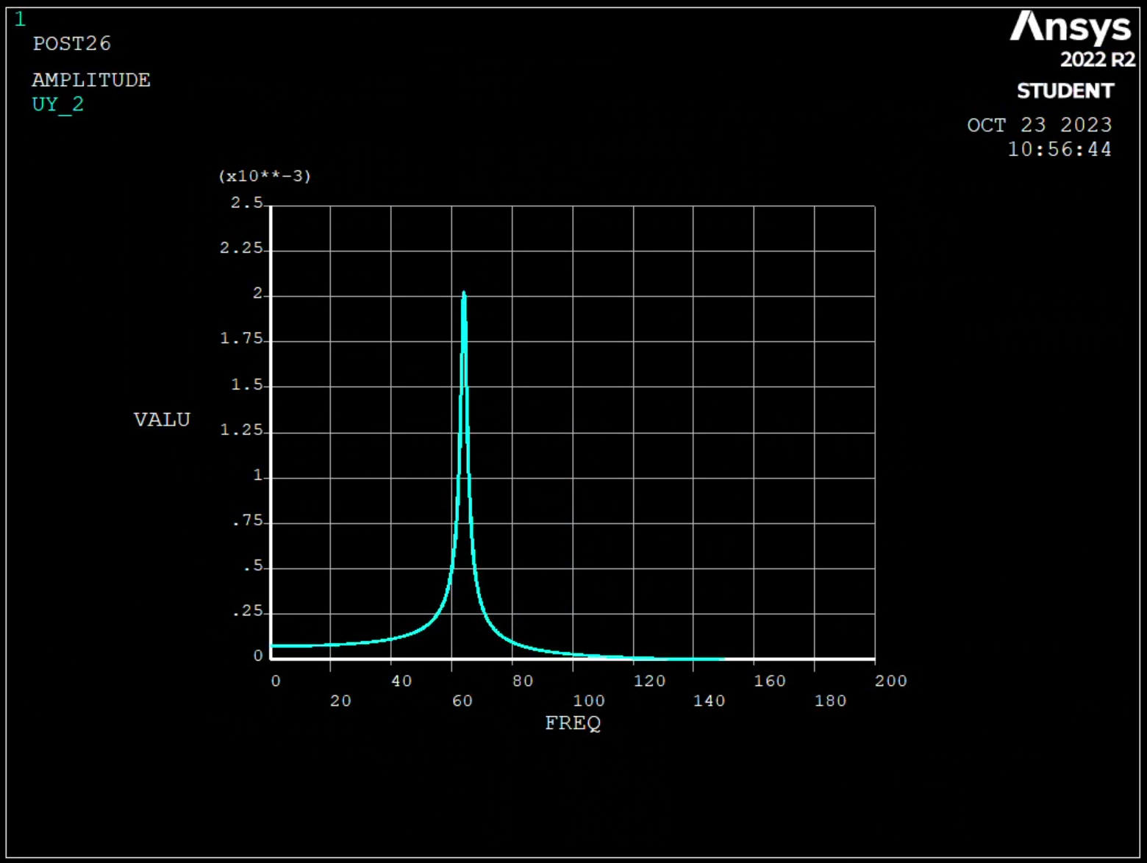
Task: Click the POST26 label text
Action: click(x=72, y=44)
